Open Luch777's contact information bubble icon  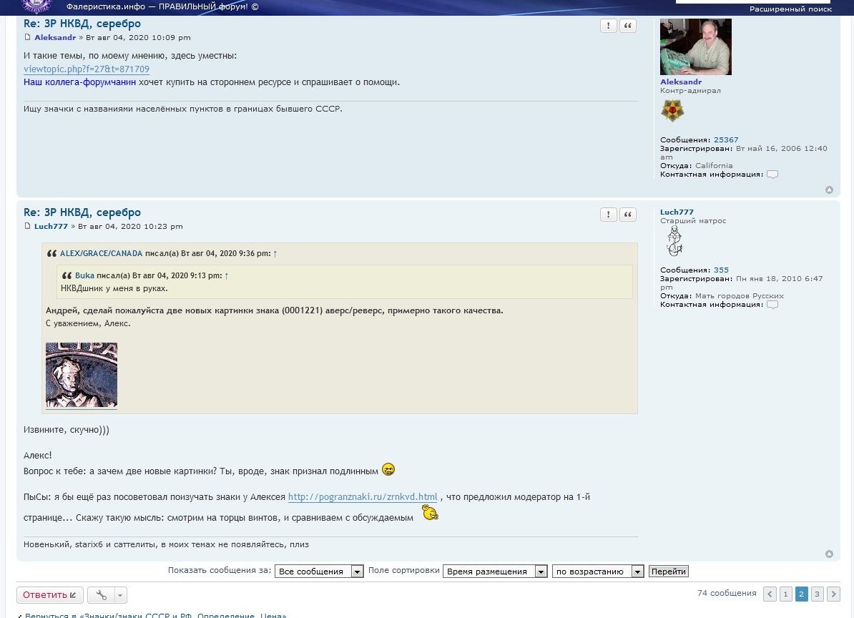[772, 305]
